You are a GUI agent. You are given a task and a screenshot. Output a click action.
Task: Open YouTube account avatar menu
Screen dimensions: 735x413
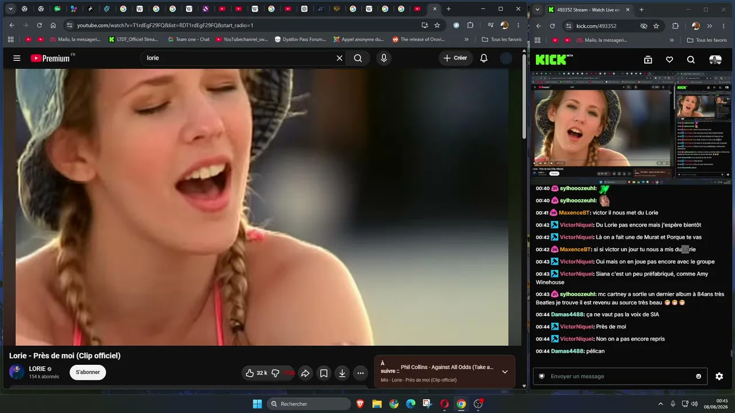(x=506, y=58)
